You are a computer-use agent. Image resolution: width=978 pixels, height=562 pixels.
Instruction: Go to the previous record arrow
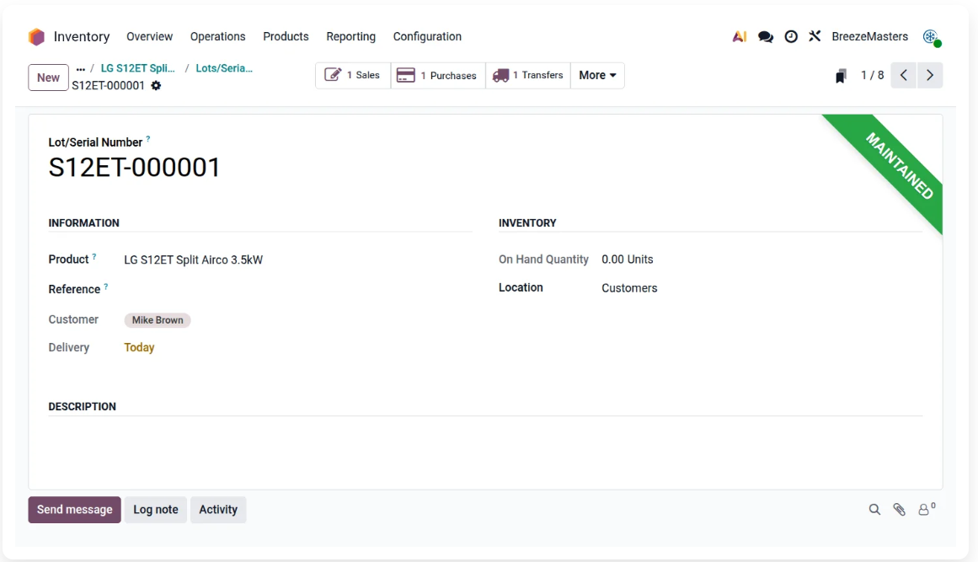[x=903, y=76]
